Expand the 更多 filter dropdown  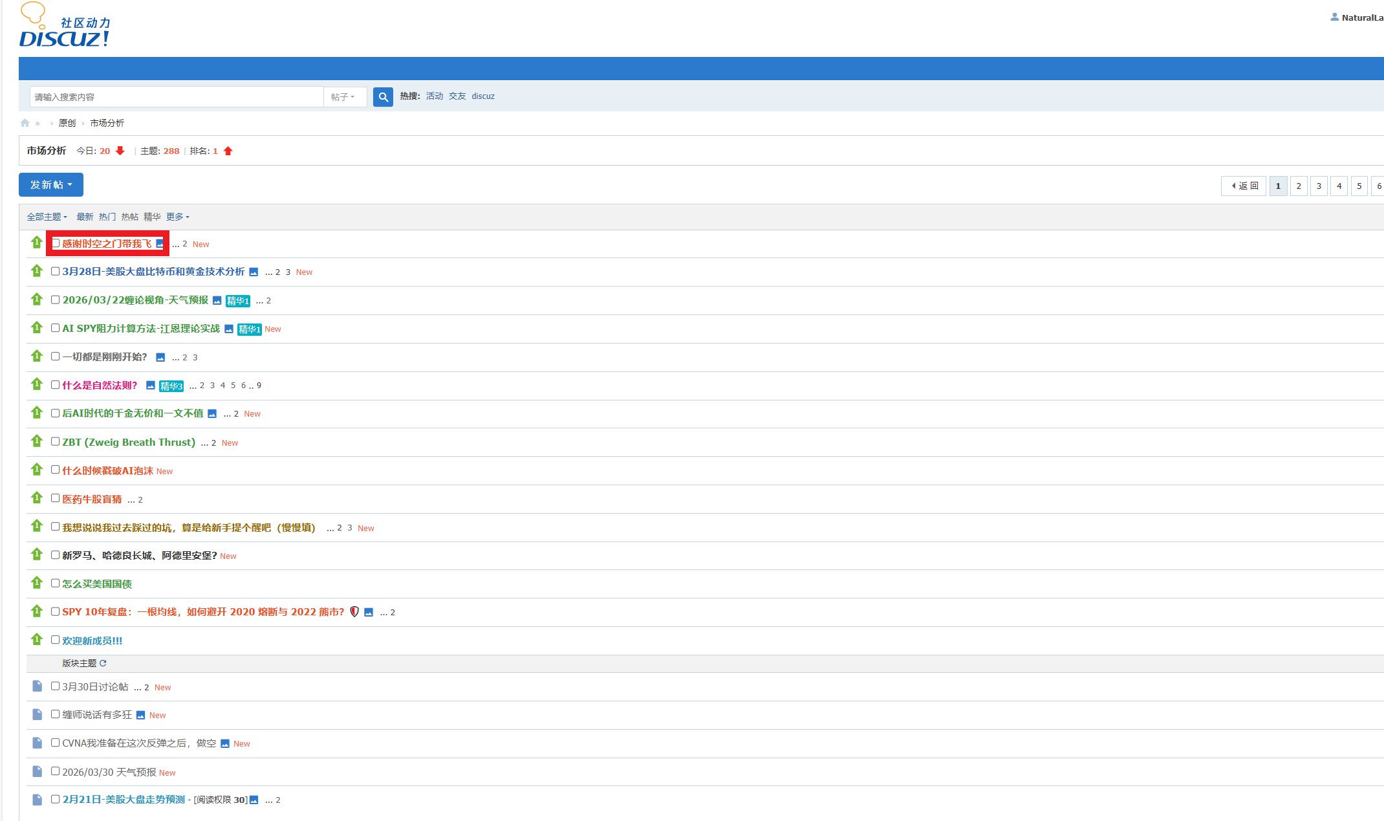point(178,217)
